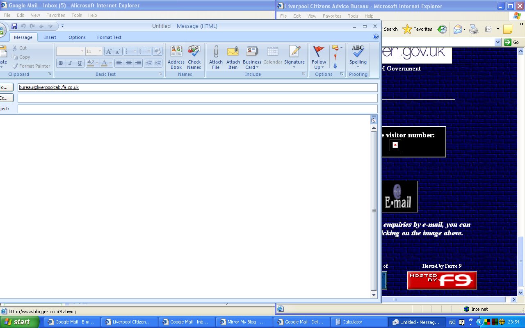Image resolution: width=525 pixels, height=328 pixels.
Task: Undo the last action in the Quick Access toolbar
Action: click(23, 26)
